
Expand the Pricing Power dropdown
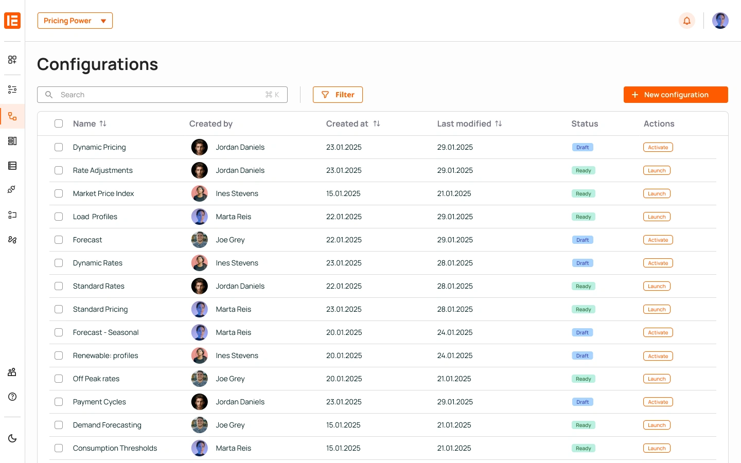coord(75,21)
